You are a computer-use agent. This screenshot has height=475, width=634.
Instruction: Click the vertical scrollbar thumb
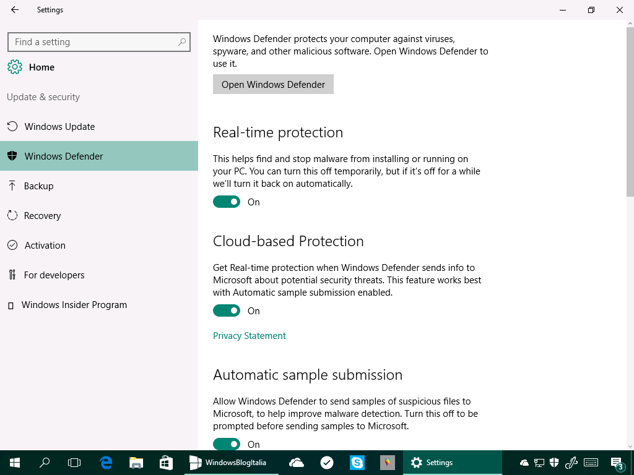tap(630, 111)
